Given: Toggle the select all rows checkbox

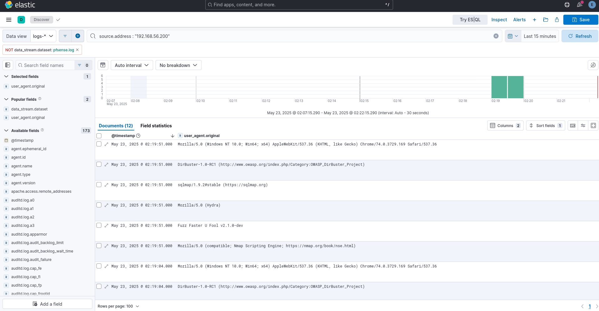Looking at the screenshot, I should [x=99, y=136].
